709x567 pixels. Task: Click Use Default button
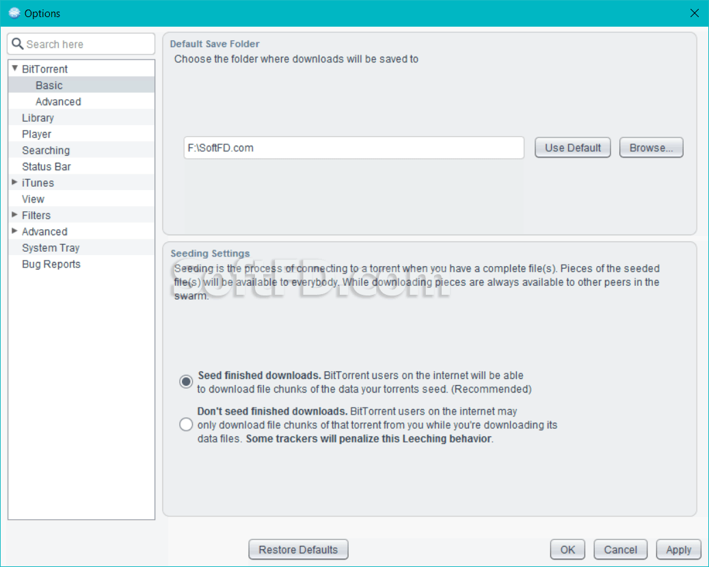[572, 148]
